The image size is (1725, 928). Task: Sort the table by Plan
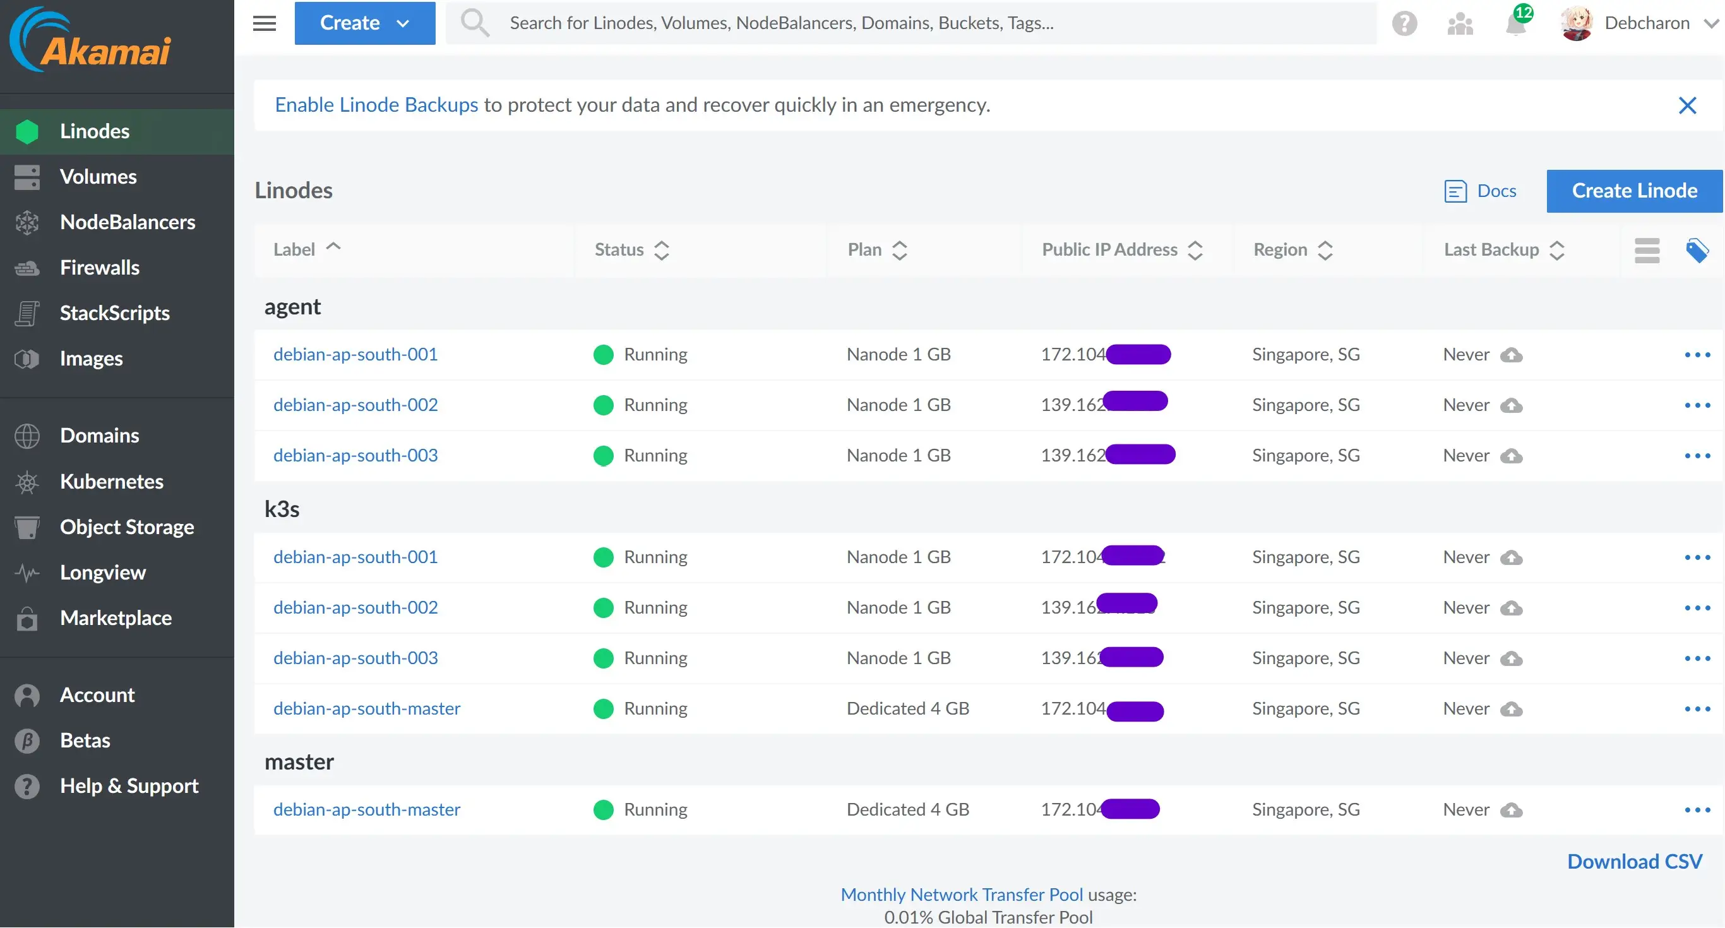pyautogui.click(x=877, y=250)
